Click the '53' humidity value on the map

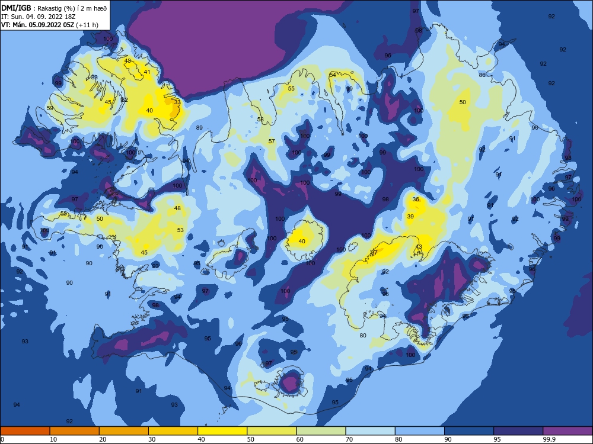click(x=180, y=230)
